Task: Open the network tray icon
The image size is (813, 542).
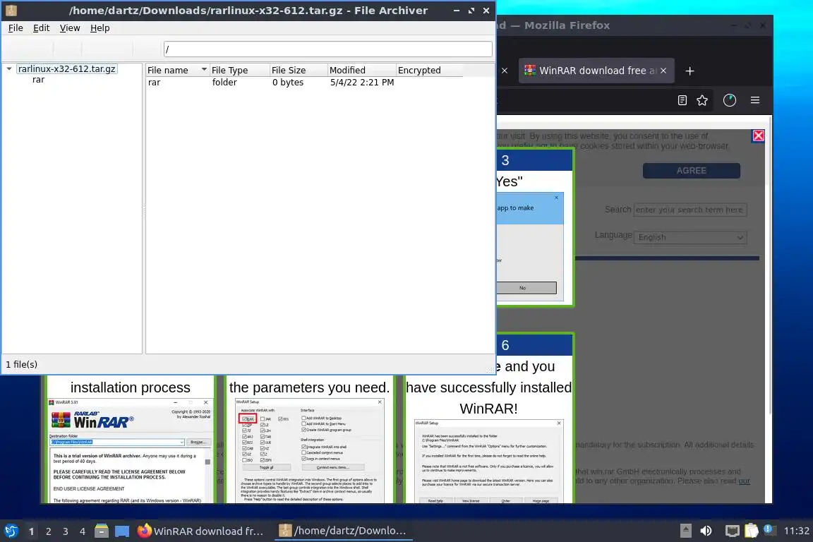Action: click(732, 531)
